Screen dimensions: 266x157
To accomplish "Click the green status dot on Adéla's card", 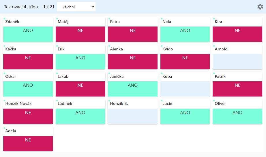I will point(4,128).
